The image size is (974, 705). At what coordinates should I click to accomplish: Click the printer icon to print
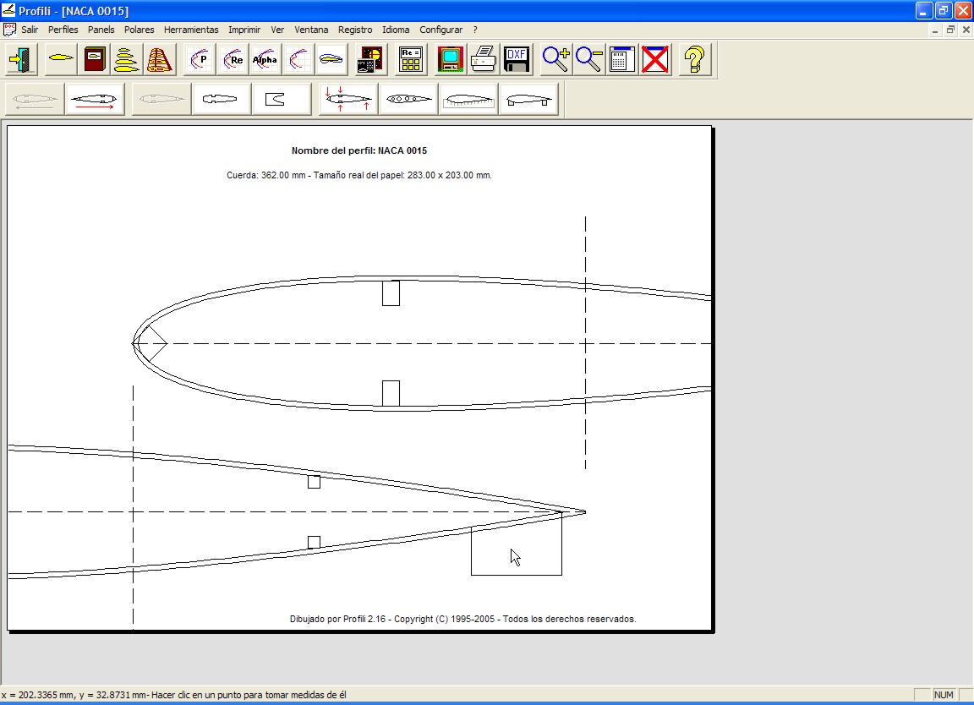[483, 60]
